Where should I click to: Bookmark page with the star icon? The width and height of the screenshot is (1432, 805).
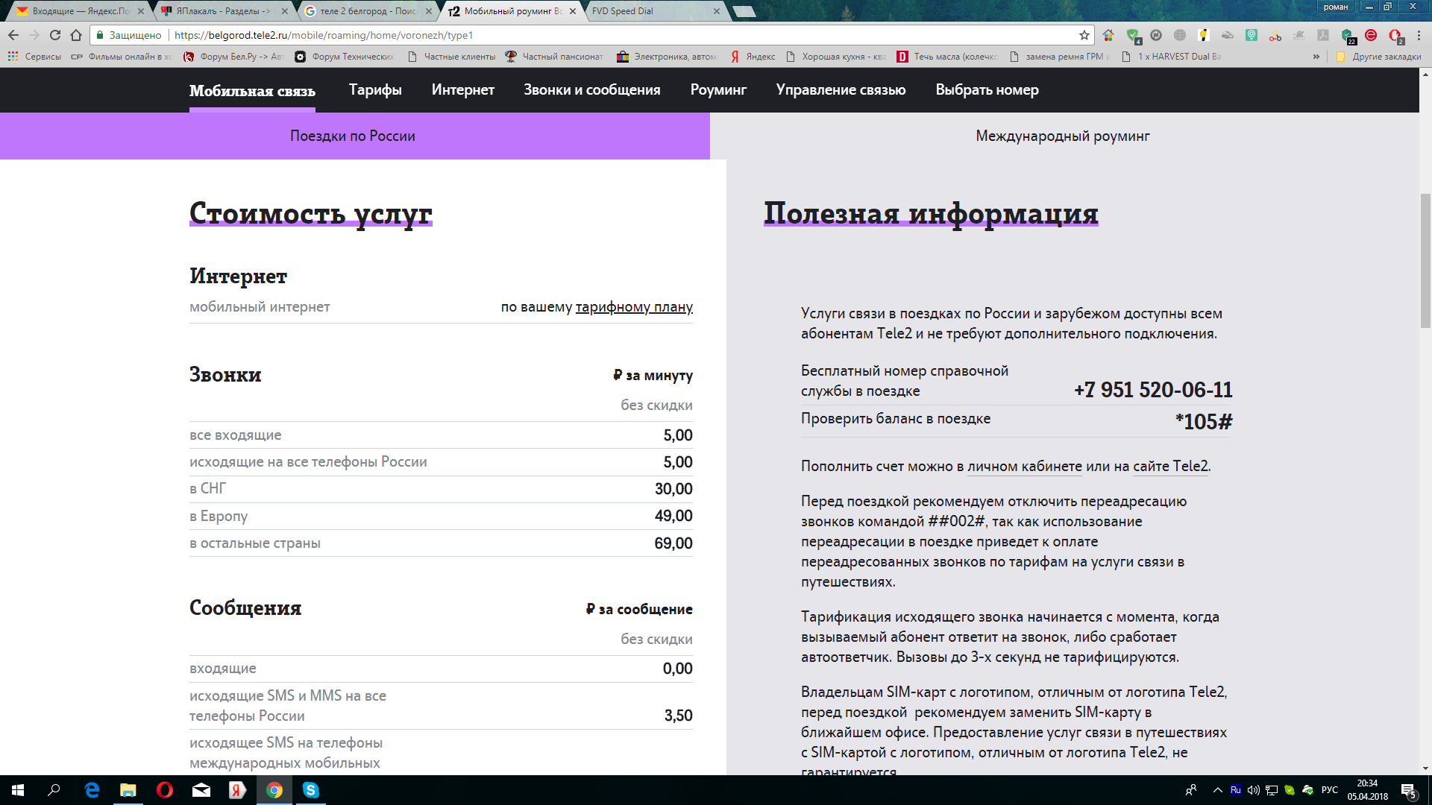coord(1084,35)
